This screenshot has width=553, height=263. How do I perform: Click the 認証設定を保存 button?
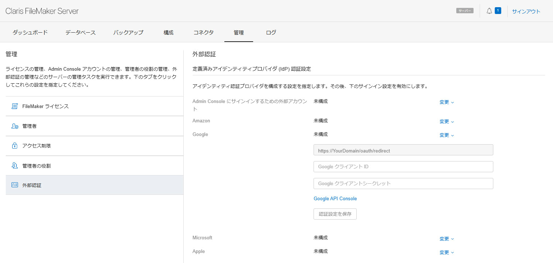pyautogui.click(x=335, y=214)
